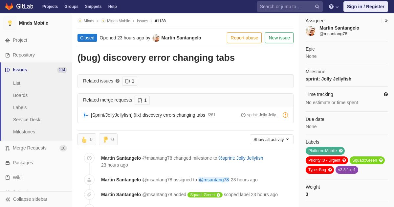Click the New issue button
The image size is (394, 207).
tap(279, 38)
